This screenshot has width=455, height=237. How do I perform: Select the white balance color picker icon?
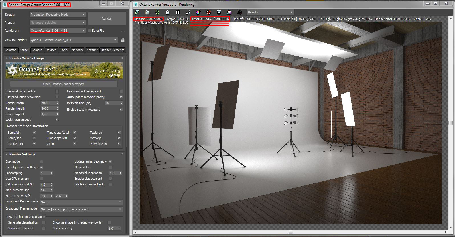(x=198, y=12)
